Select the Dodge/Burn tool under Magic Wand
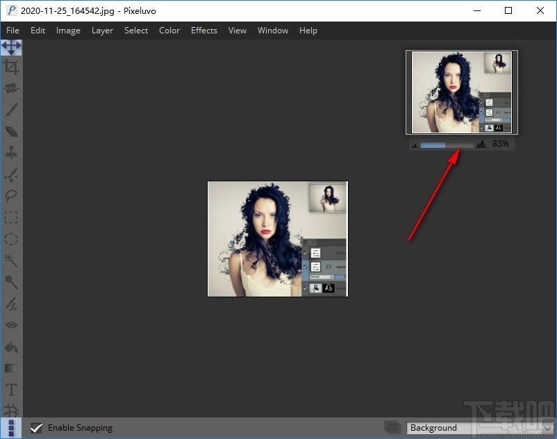Screen dimensions: 557x439 [x=11, y=283]
